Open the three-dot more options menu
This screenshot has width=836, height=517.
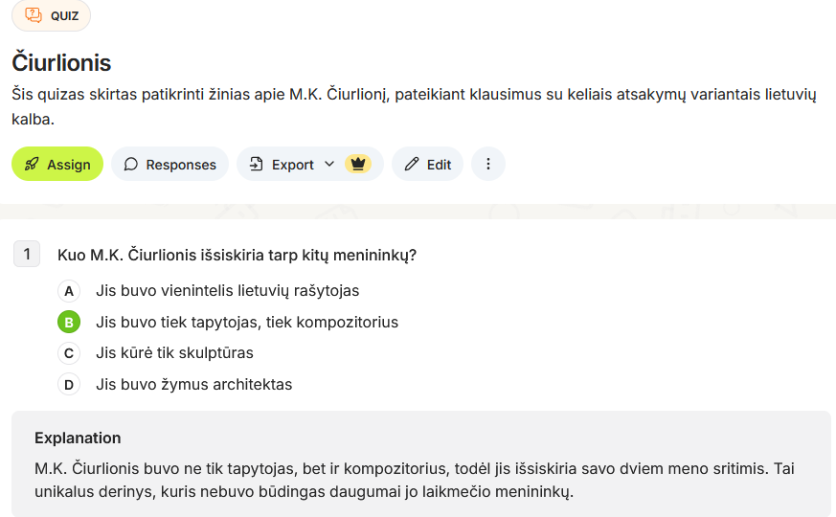(x=488, y=165)
